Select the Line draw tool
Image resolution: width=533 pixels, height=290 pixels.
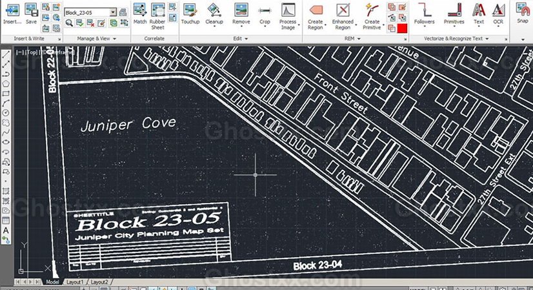pos(6,54)
